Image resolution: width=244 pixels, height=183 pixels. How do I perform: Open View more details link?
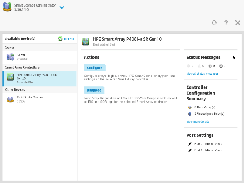[x=198, y=122]
